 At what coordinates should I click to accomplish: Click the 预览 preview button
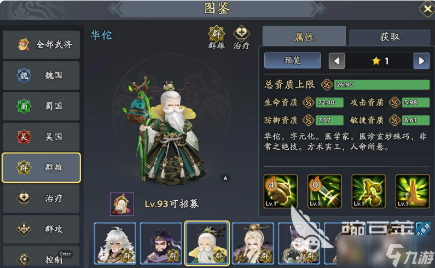pyautogui.click(x=293, y=60)
